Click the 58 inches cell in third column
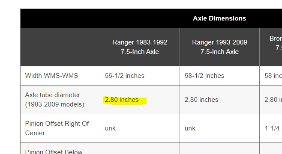The height and width of the screenshot is (154, 282). (273, 76)
